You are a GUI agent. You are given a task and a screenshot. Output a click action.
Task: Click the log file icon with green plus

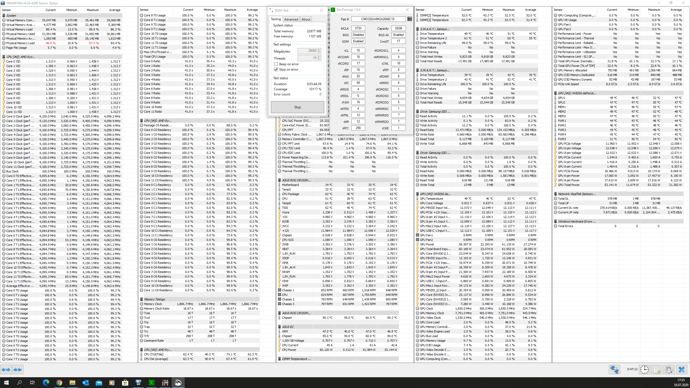tap(657, 370)
